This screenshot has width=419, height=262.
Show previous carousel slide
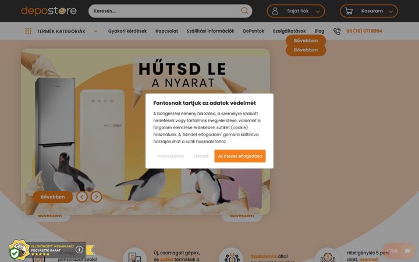[82, 197]
